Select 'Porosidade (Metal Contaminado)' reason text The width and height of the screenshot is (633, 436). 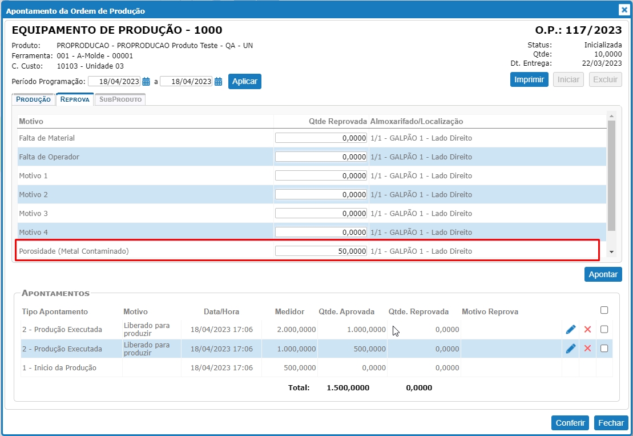[x=74, y=251]
